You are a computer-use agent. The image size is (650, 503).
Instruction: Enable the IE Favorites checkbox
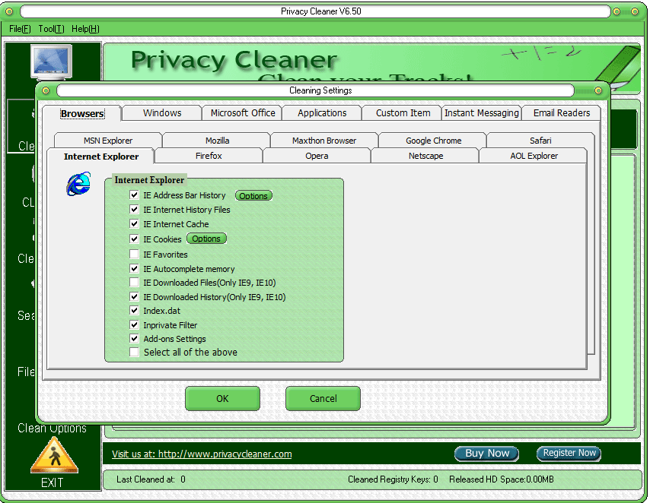(135, 255)
